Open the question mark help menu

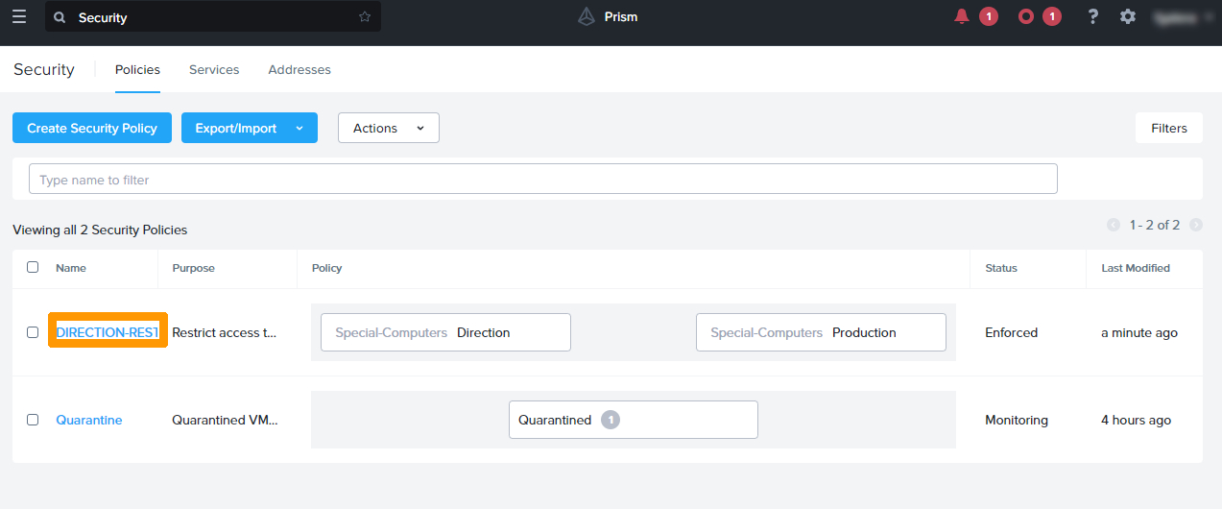point(1092,16)
